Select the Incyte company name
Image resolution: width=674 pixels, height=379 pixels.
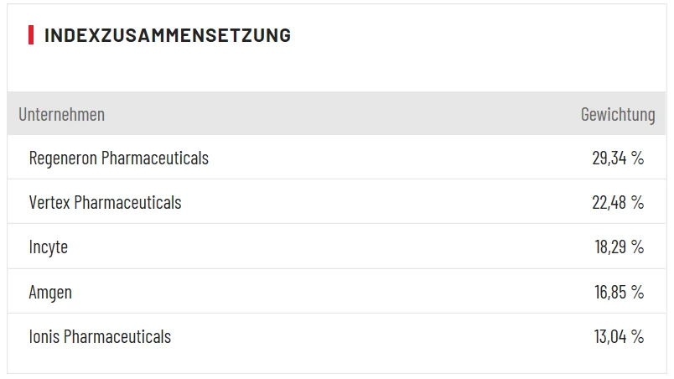pos(48,247)
